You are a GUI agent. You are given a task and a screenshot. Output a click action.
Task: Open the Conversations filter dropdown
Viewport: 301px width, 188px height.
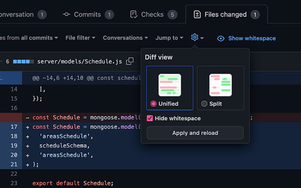pyautogui.click(x=125, y=38)
